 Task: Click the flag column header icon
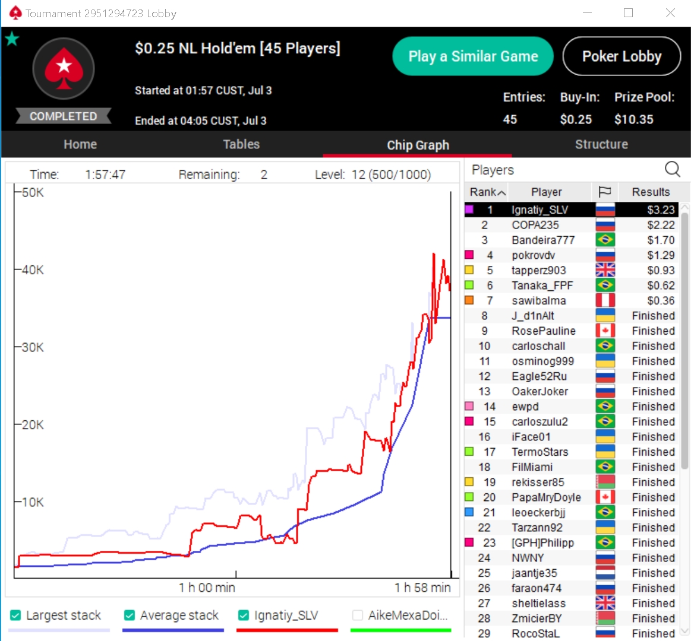605,192
